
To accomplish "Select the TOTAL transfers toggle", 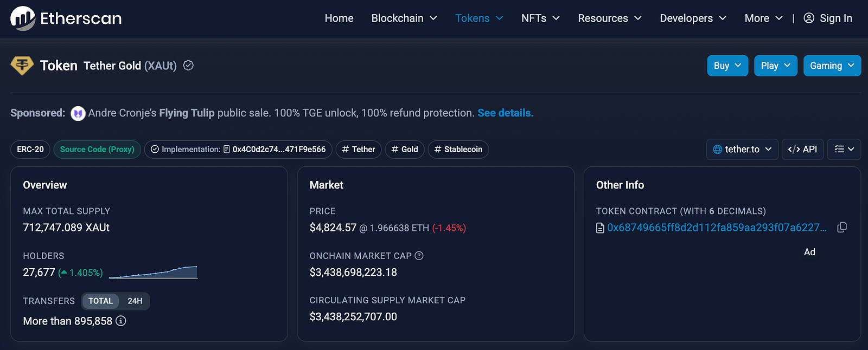I will click(100, 301).
